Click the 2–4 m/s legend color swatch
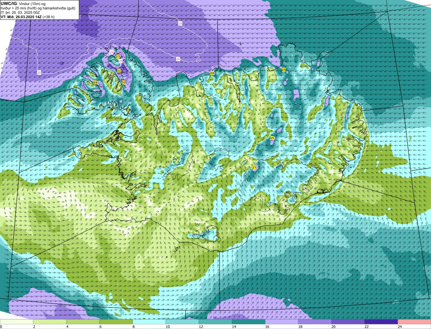The width and height of the screenshot is (431, 329). click(50, 322)
